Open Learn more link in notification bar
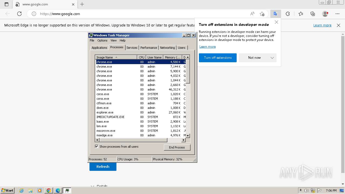 point(322,25)
